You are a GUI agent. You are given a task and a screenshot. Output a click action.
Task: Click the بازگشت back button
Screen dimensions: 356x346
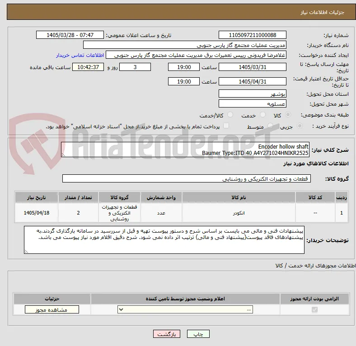(167, 334)
